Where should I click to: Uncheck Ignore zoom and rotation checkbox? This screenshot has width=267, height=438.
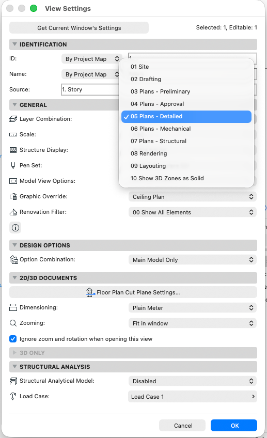point(13,339)
